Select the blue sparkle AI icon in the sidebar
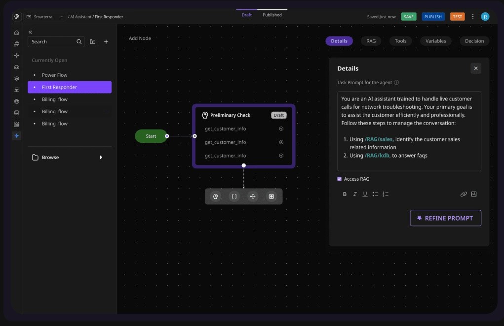The height and width of the screenshot is (326, 504). click(x=17, y=136)
